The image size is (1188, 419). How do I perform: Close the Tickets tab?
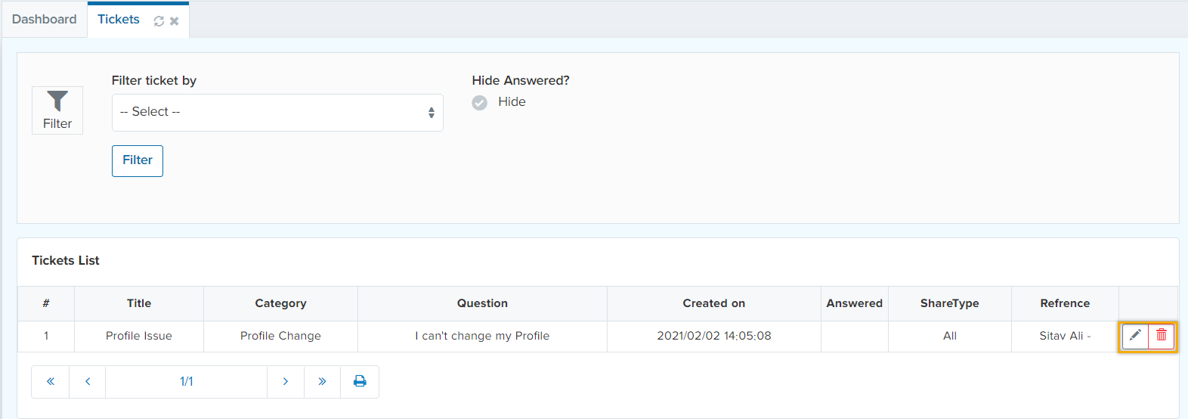[175, 21]
